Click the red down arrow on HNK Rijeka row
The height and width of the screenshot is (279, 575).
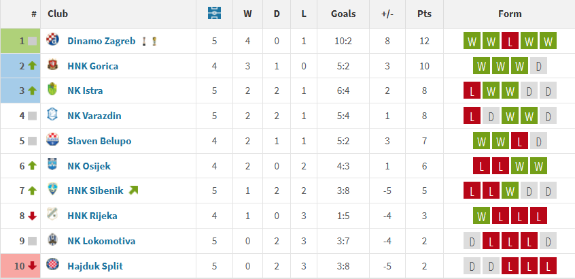[32, 216]
